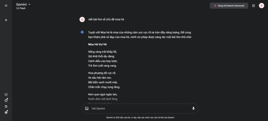The height and width of the screenshot is (121, 268).
Task: Open the Settings gear icon
Action: click(6, 112)
